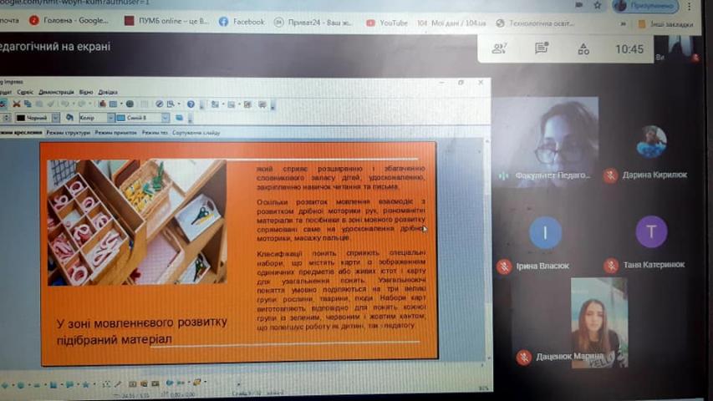The height and width of the screenshot is (401, 713).
Task: Open the fill style Колір dropdown
Action: coord(110,118)
